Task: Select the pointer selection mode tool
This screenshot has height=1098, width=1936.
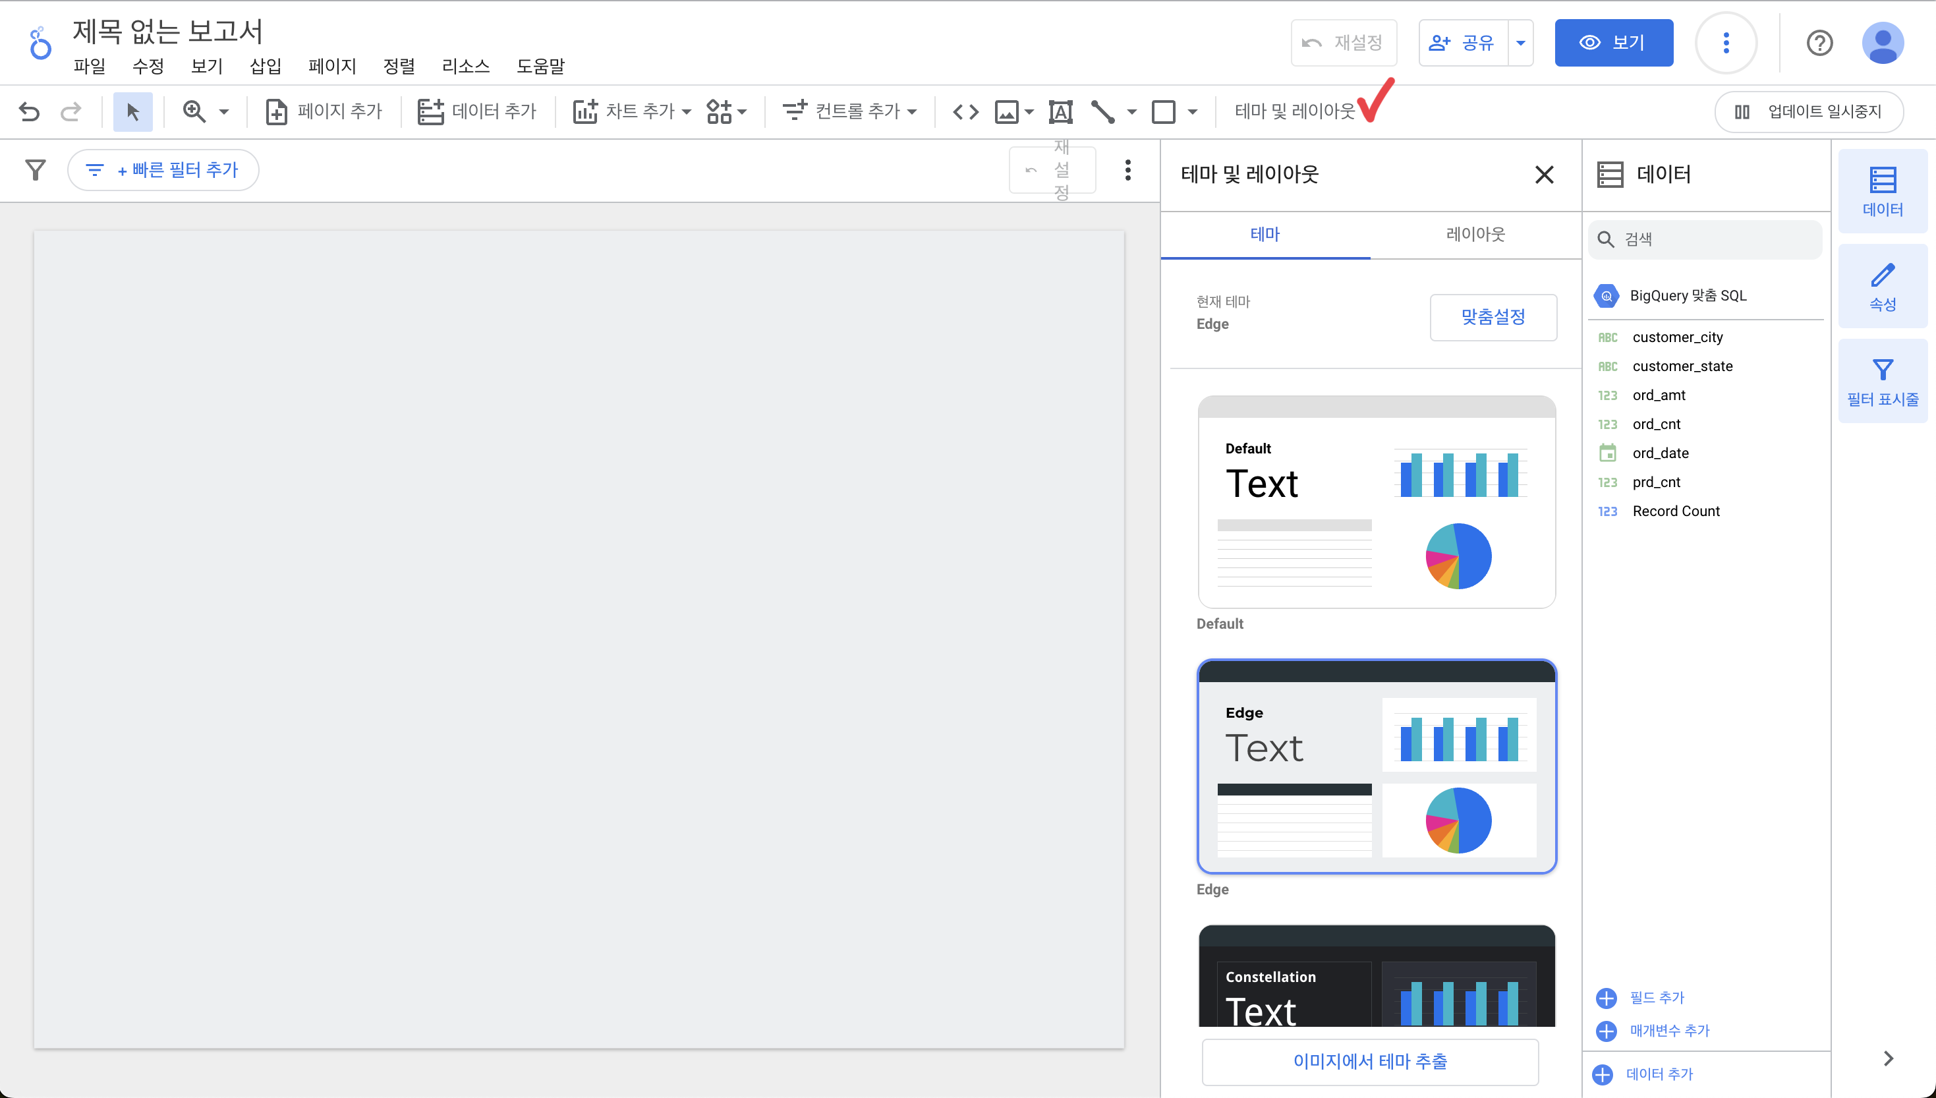Action: [132, 111]
